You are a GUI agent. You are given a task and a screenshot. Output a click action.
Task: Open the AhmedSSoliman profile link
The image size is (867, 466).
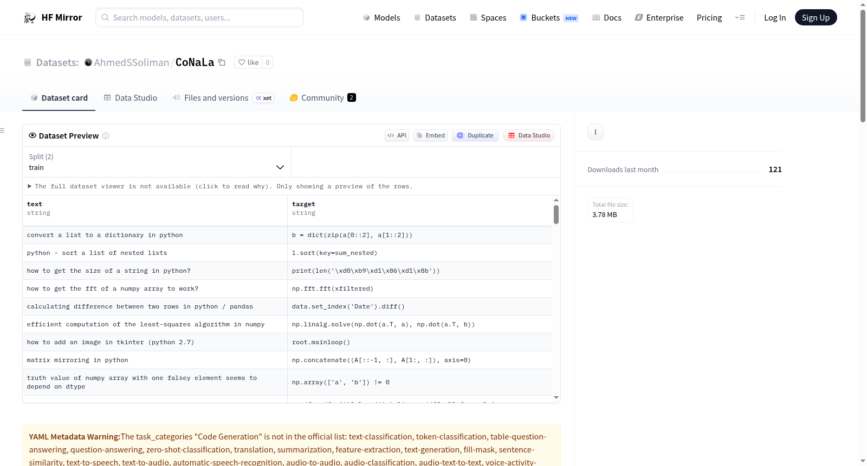click(x=132, y=62)
